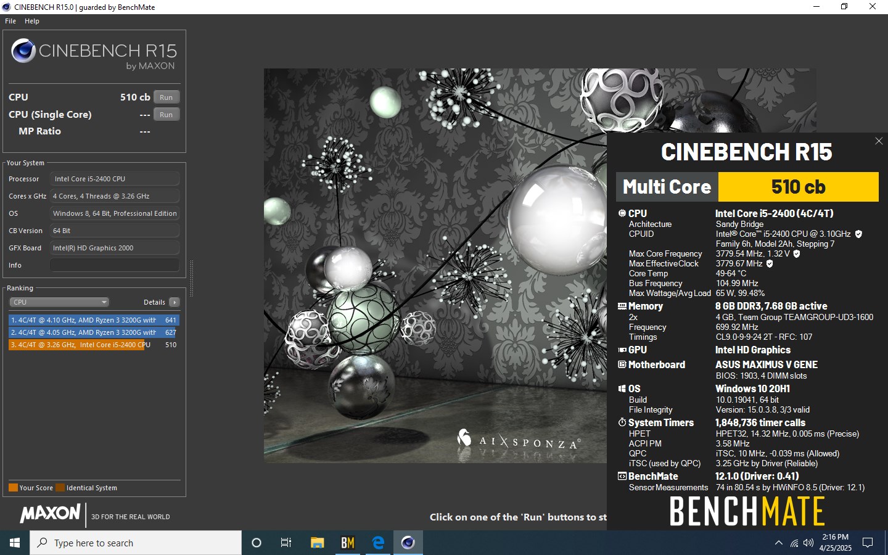Open the notification center icon
The width and height of the screenshot is (888, 555).
pyautogui.click(x=868, y=543)
